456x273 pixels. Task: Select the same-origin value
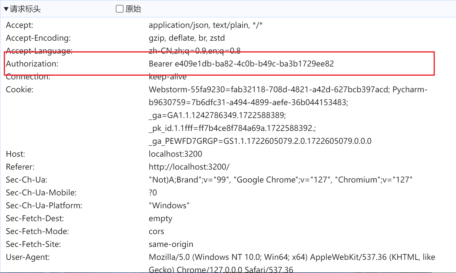click(x=171, y=244)
